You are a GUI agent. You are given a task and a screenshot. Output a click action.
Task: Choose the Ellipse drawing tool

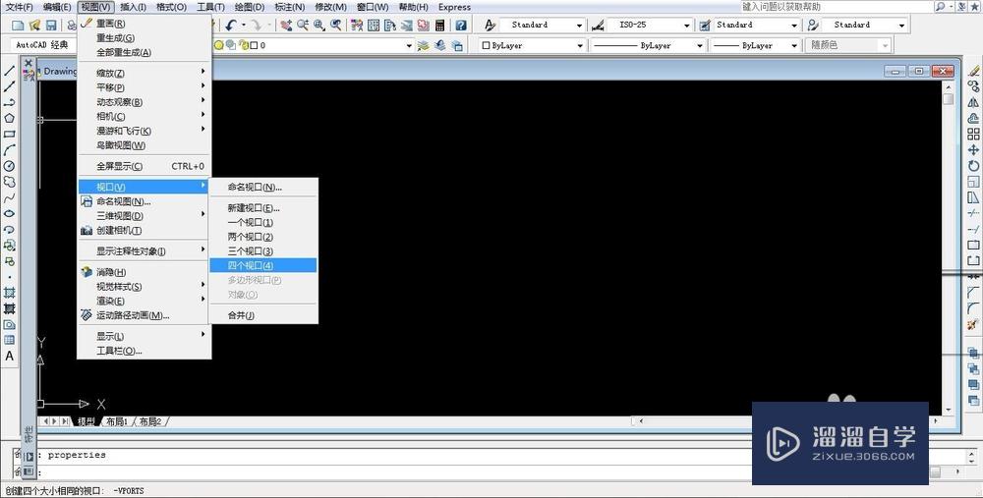(10, 213)
